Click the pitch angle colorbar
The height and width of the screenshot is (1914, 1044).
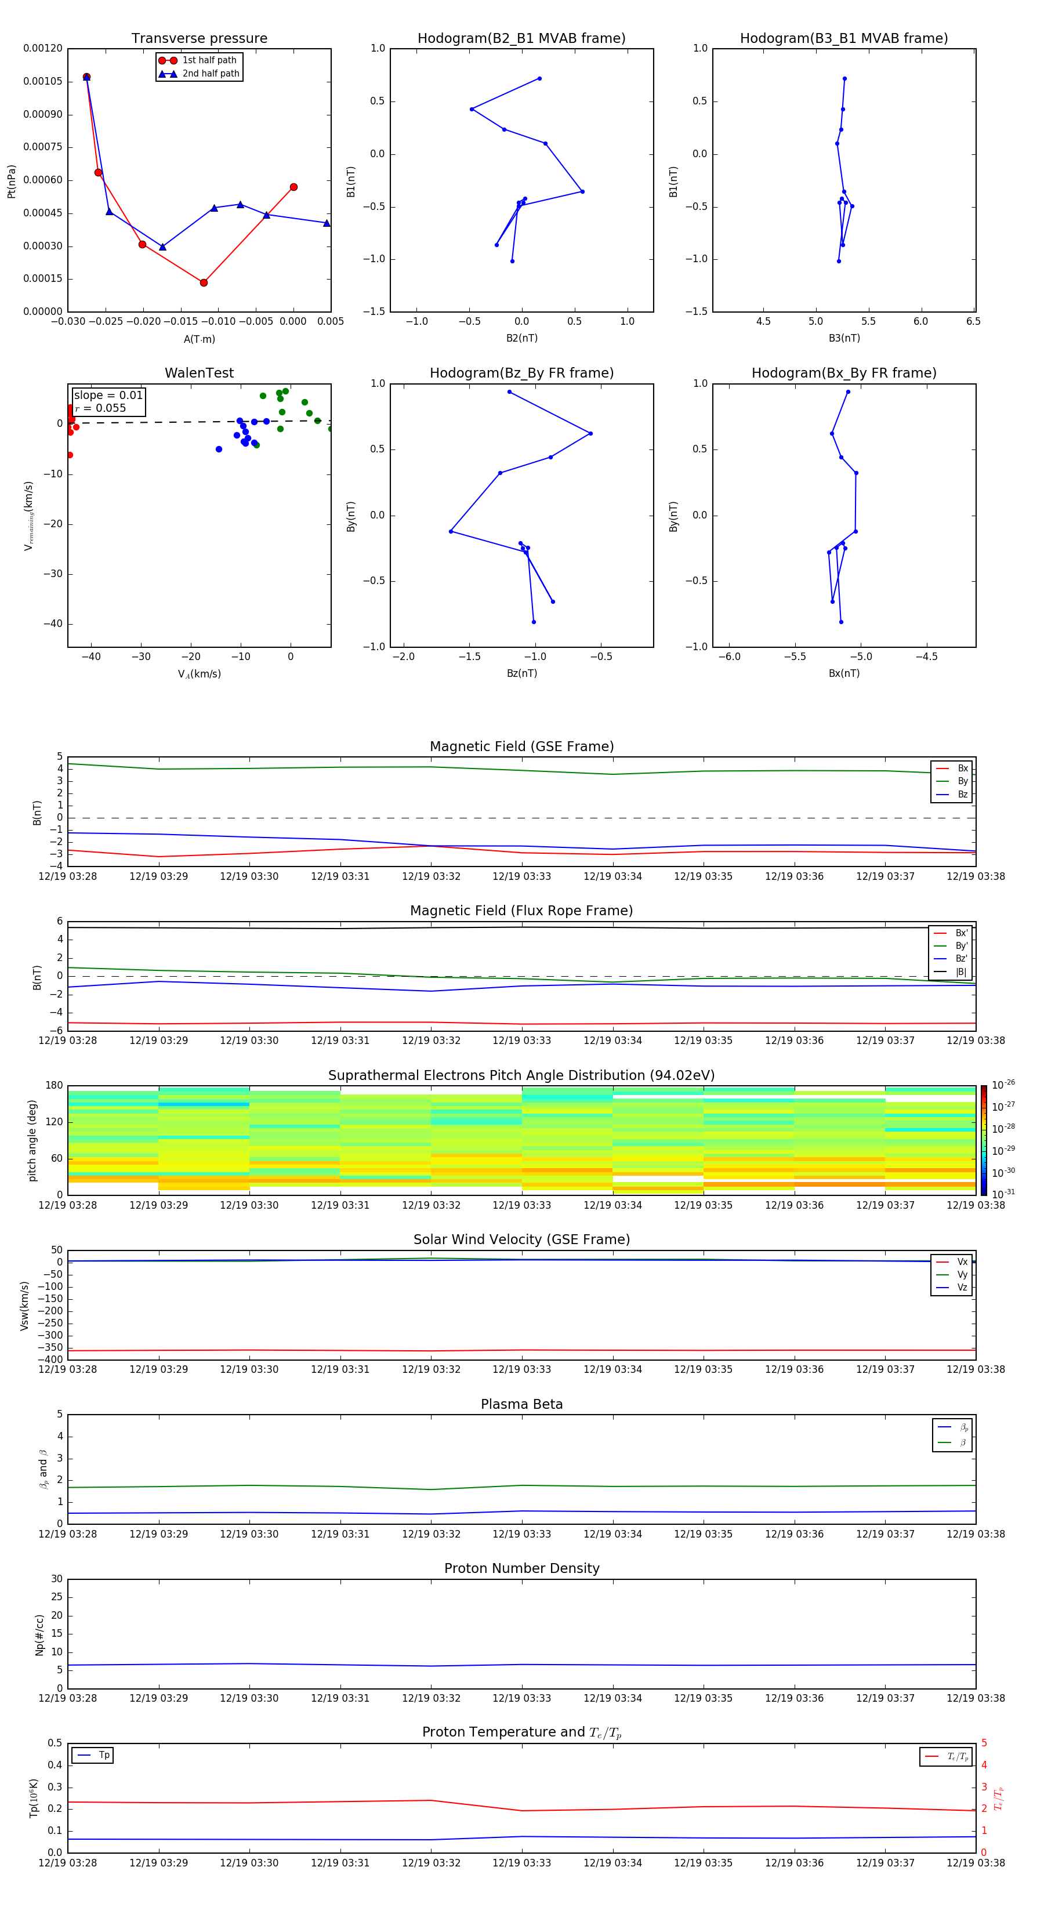(984, 1140)
